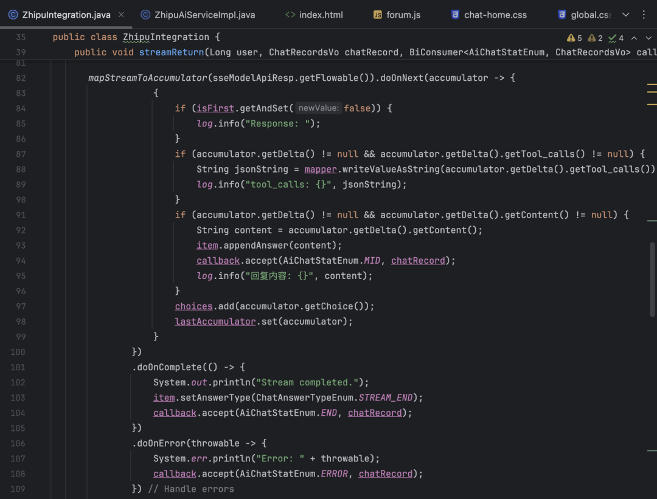Open chat-home.css tab
This screenshot has width=657, height=499.
coord(495,15)
